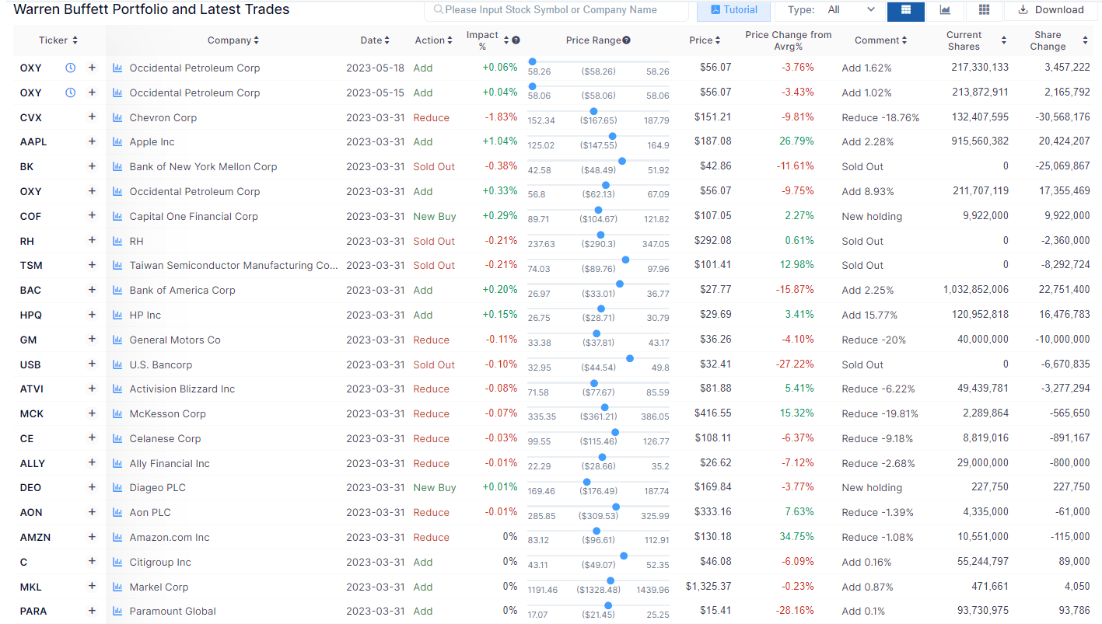The width and height of the screenshot is (1102, 624).
Task: Click the GM ticker link
Action: 28,340
